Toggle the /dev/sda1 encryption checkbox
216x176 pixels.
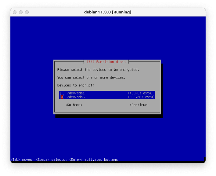click(62, 93)
